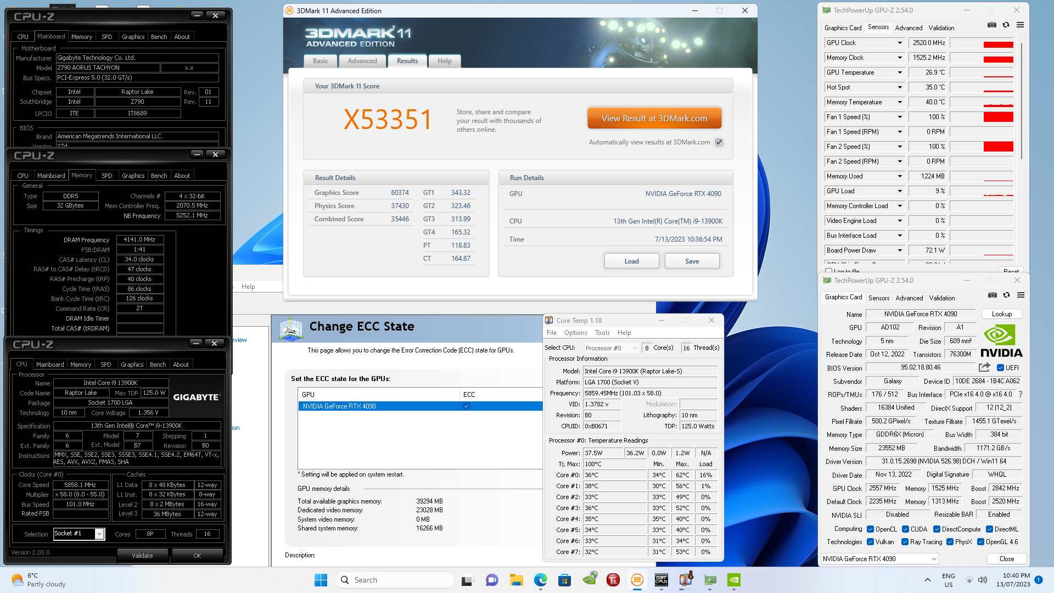Click red TL app icon in taskbar

click(x=613, y=580)
